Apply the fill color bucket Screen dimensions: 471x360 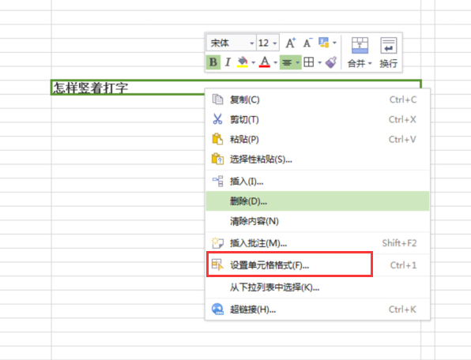(x=243, y=62)
